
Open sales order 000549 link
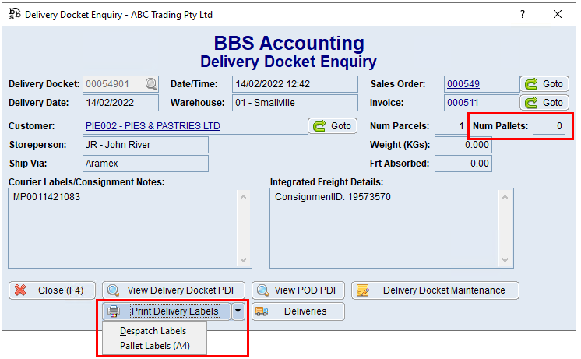[x=463, y=84]
